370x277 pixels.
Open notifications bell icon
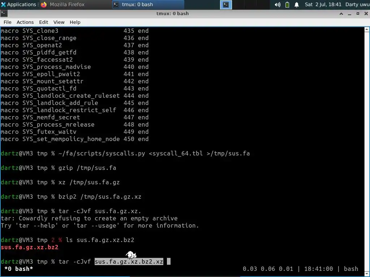297,5
